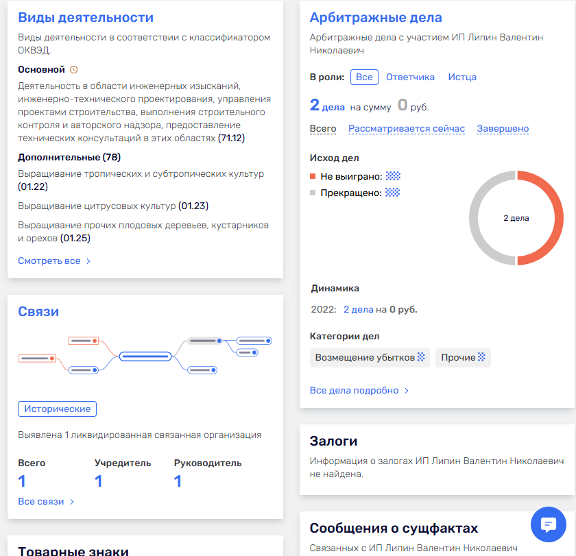Filter cases by Ответчика role
The height and width of the screenshot is (556, 576).
coord(410,77)
